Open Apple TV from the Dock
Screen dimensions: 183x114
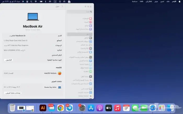(109, 108)
